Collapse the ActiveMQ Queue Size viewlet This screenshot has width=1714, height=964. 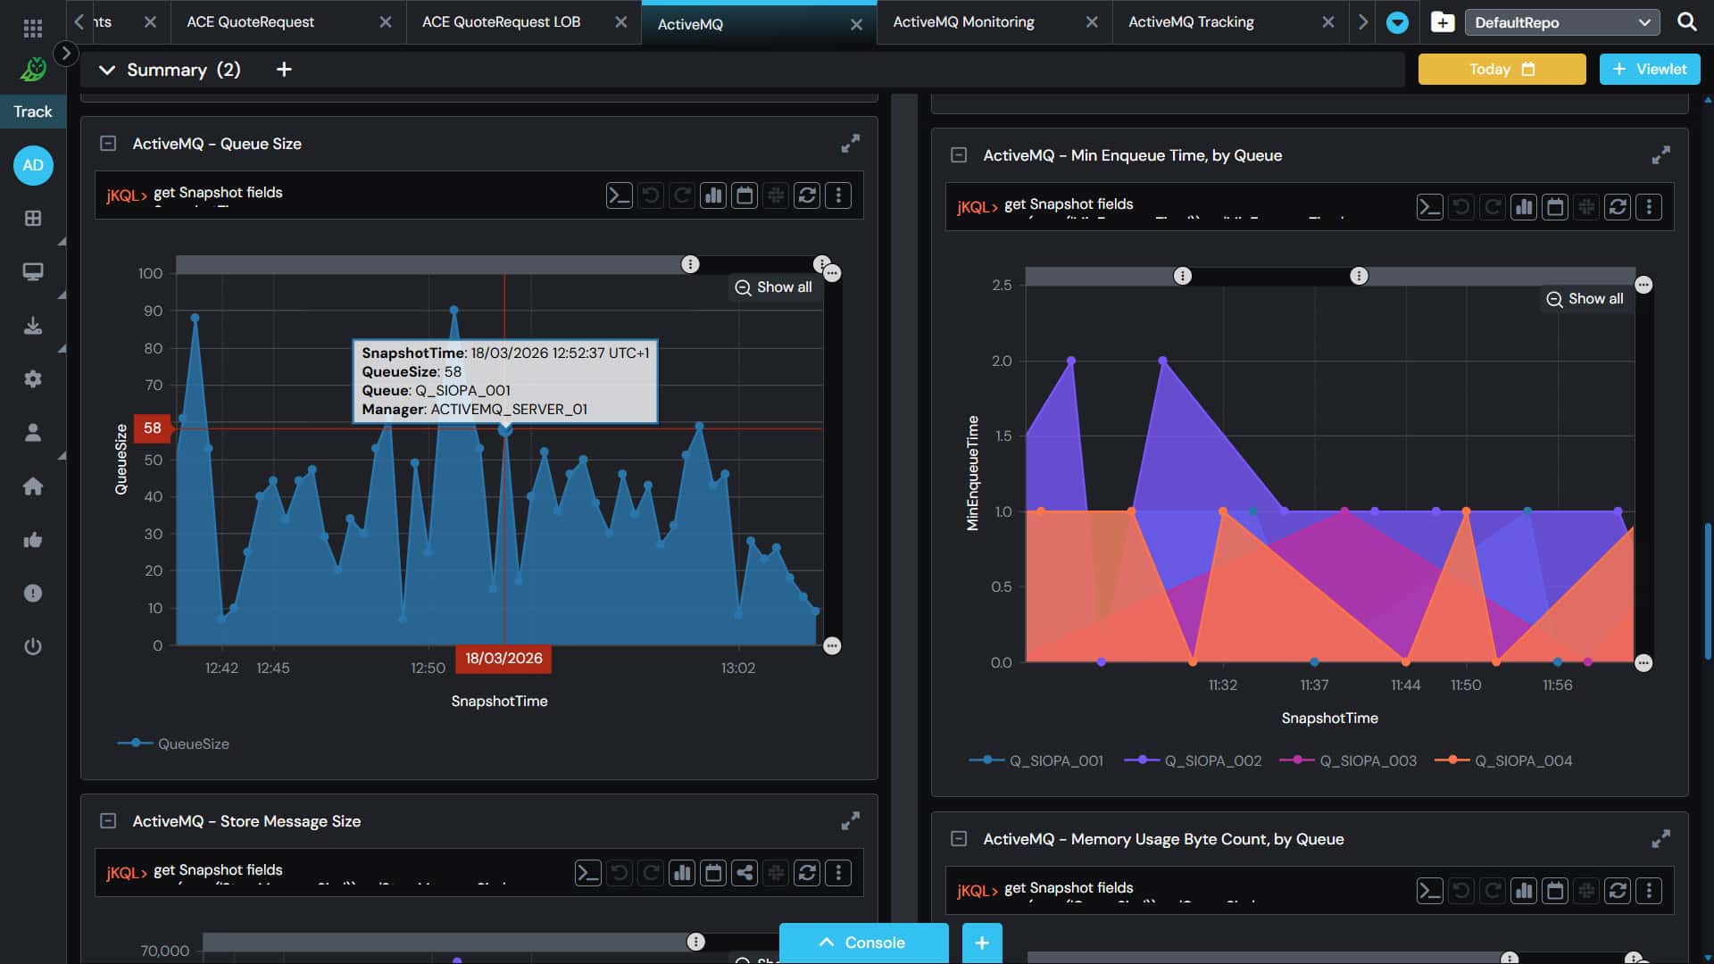(109, 143)
